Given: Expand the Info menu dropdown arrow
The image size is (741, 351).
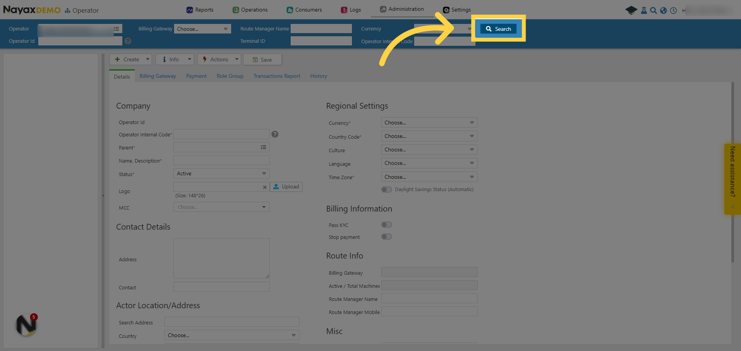Looking at the screenshot, I should 189,59.
